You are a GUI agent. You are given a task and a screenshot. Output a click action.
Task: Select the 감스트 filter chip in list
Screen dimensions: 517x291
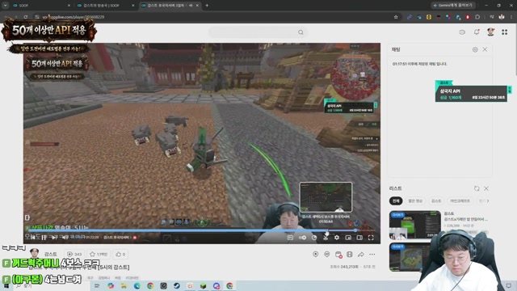point(436,200)
